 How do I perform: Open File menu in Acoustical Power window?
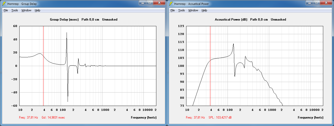173,10
